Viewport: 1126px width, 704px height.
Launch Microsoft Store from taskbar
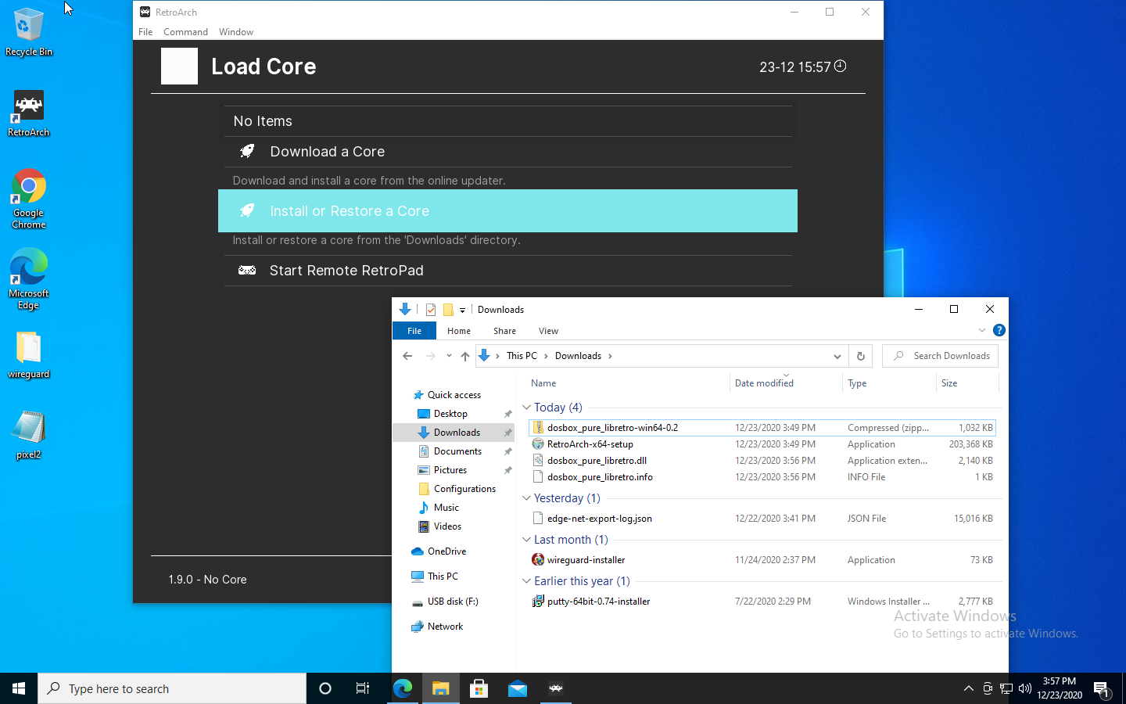(x=479, y=688)
